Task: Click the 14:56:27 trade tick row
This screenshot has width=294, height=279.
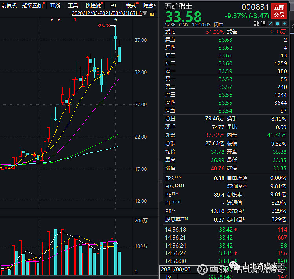Action: [x=226, y=253]
